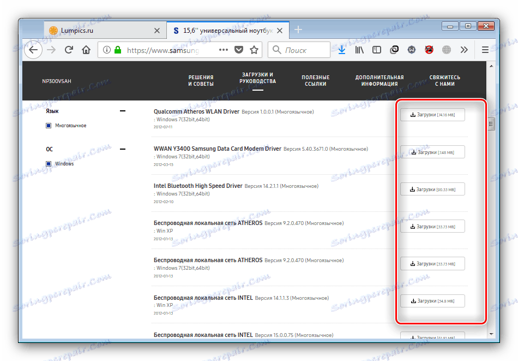Click the ad blocker extension icon
The image size is (518, 361).
point(429,49)
